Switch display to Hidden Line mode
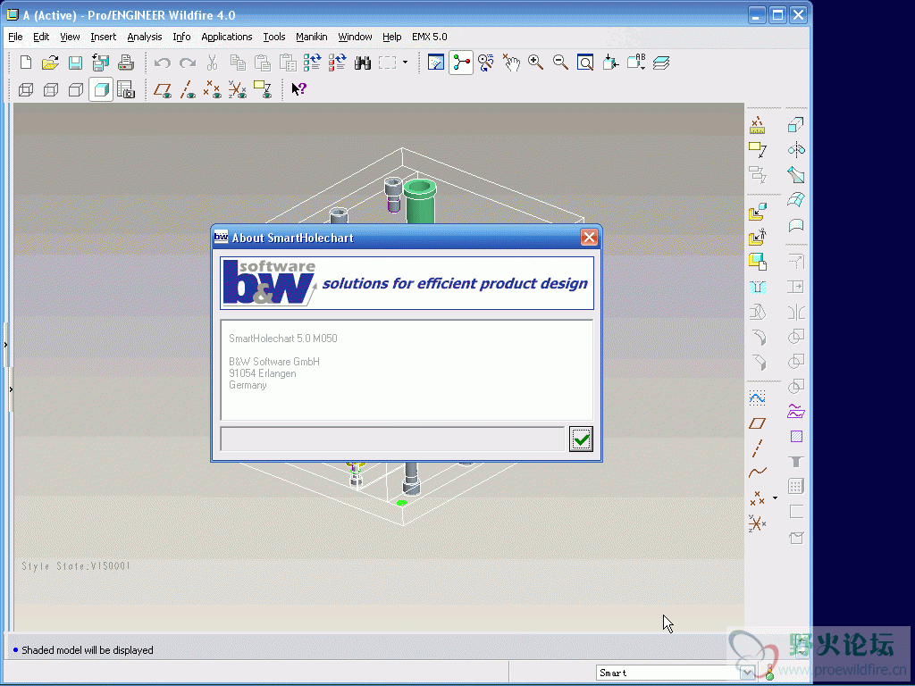Screen dimensions: 915x686 pos(51,90)
